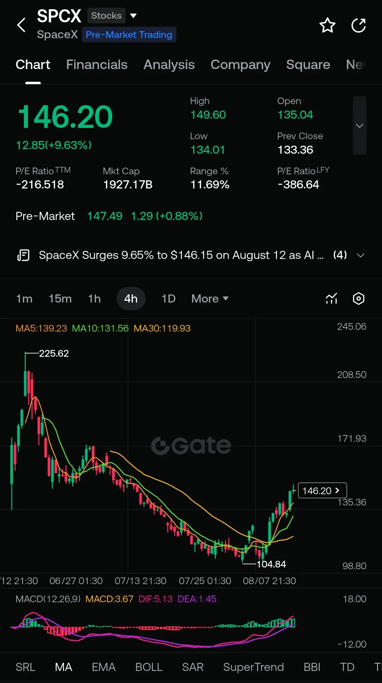Tap the MA10:131.56 legend value
Screen dimensions: 382x683
point(100,328)
